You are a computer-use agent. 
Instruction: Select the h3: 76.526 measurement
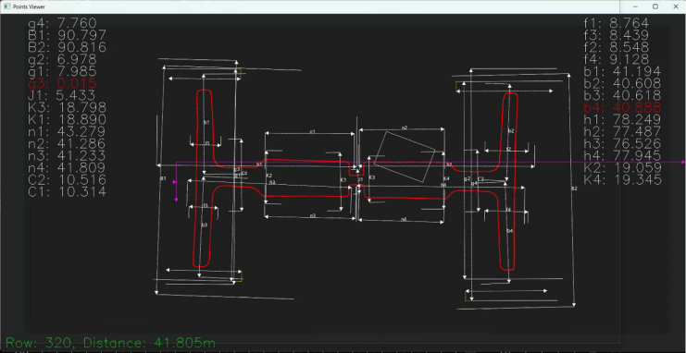[x=622, y=144]
